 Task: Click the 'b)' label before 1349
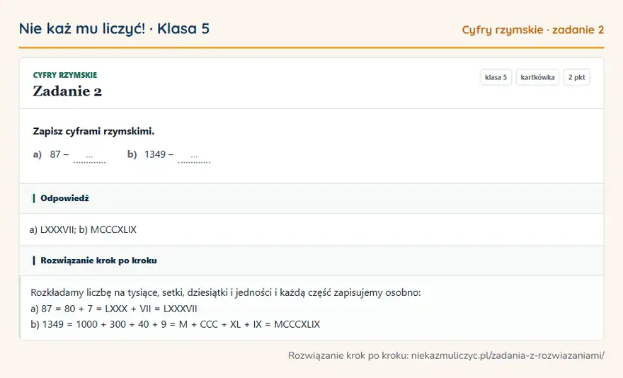[132, 154]
